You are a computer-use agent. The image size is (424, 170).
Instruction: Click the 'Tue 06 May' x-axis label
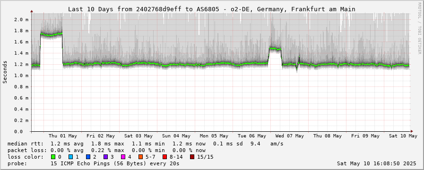[252, 136]
